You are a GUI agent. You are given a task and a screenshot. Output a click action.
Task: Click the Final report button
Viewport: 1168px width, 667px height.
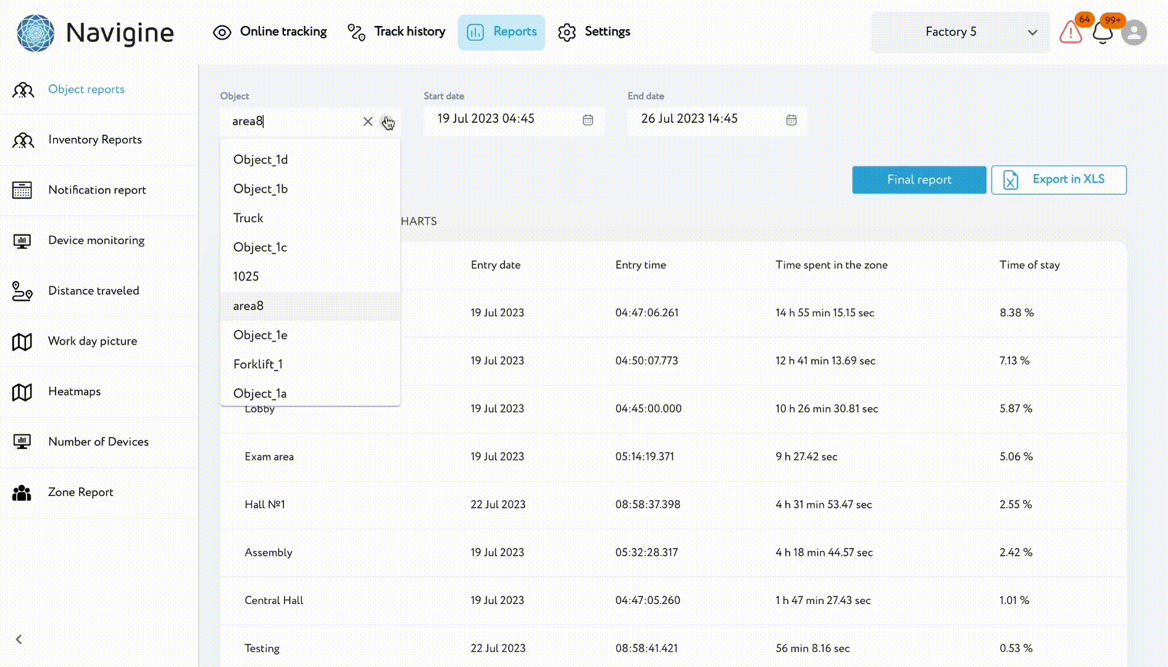pyautogui.click(x=919, y=180)
